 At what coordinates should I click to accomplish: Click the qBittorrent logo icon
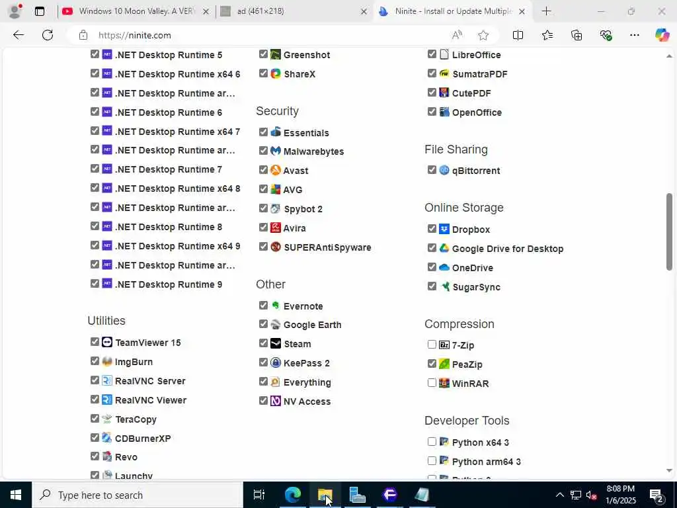point(444,170)
